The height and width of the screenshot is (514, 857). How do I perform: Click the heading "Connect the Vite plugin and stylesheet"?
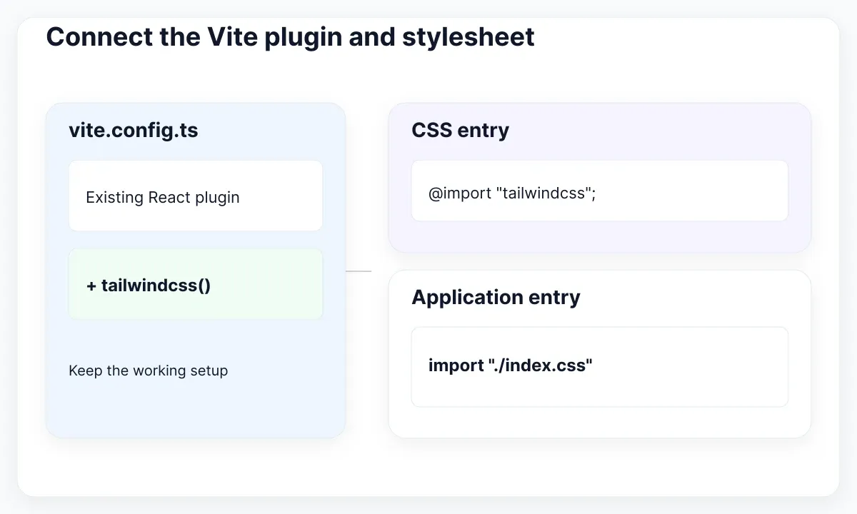pos(290,36)
